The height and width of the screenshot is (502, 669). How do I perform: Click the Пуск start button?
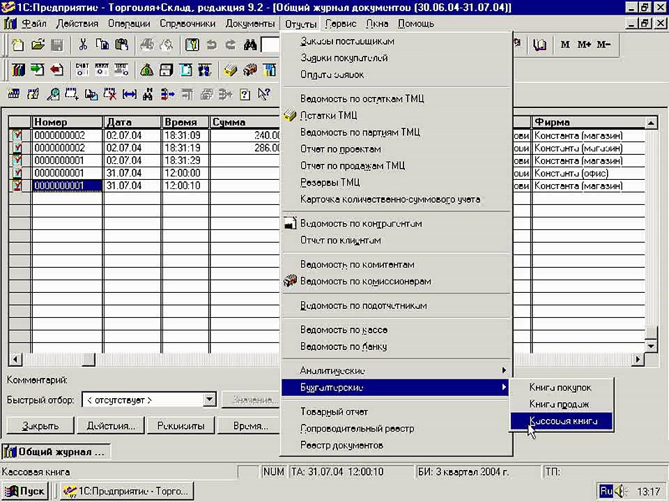[x=25, y=492]
